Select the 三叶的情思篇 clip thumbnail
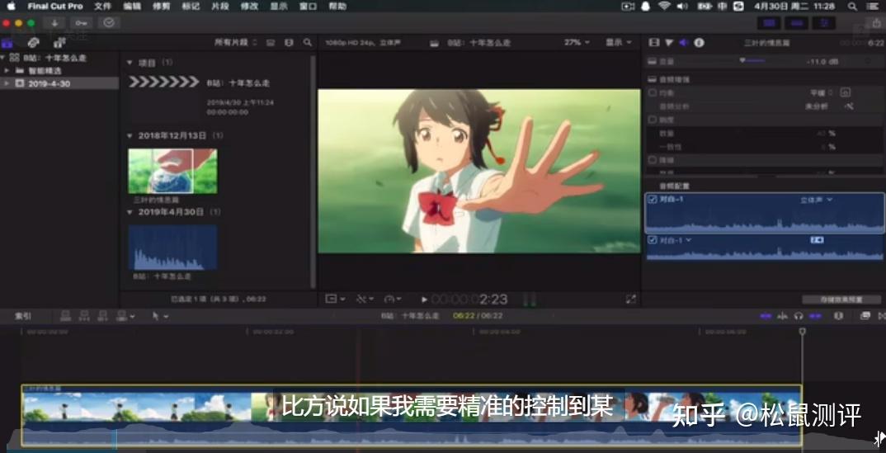 click(172, 171)
